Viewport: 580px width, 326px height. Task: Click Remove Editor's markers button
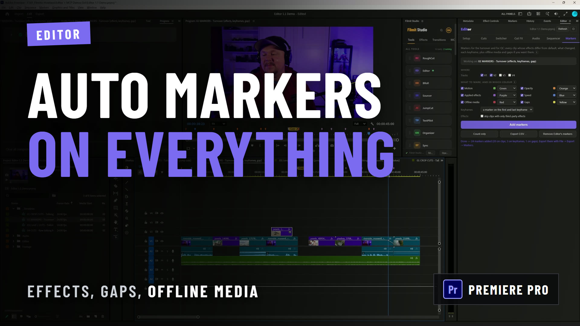tap(557, 134)
